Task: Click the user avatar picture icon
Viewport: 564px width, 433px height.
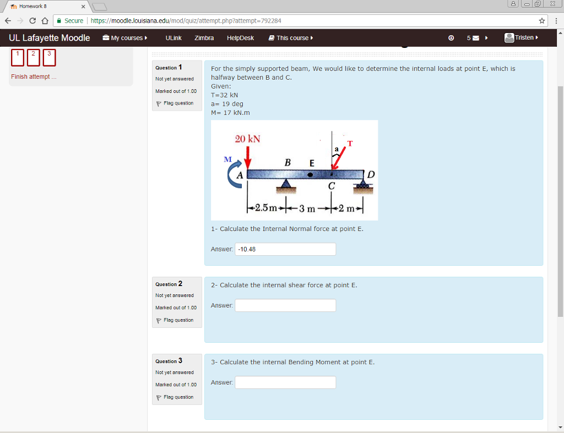Action: pos(509,38)
